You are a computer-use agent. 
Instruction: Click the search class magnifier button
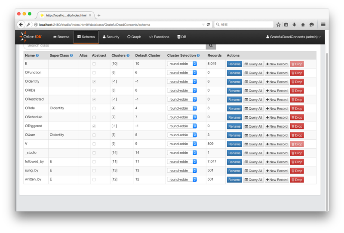coord(211,46)
